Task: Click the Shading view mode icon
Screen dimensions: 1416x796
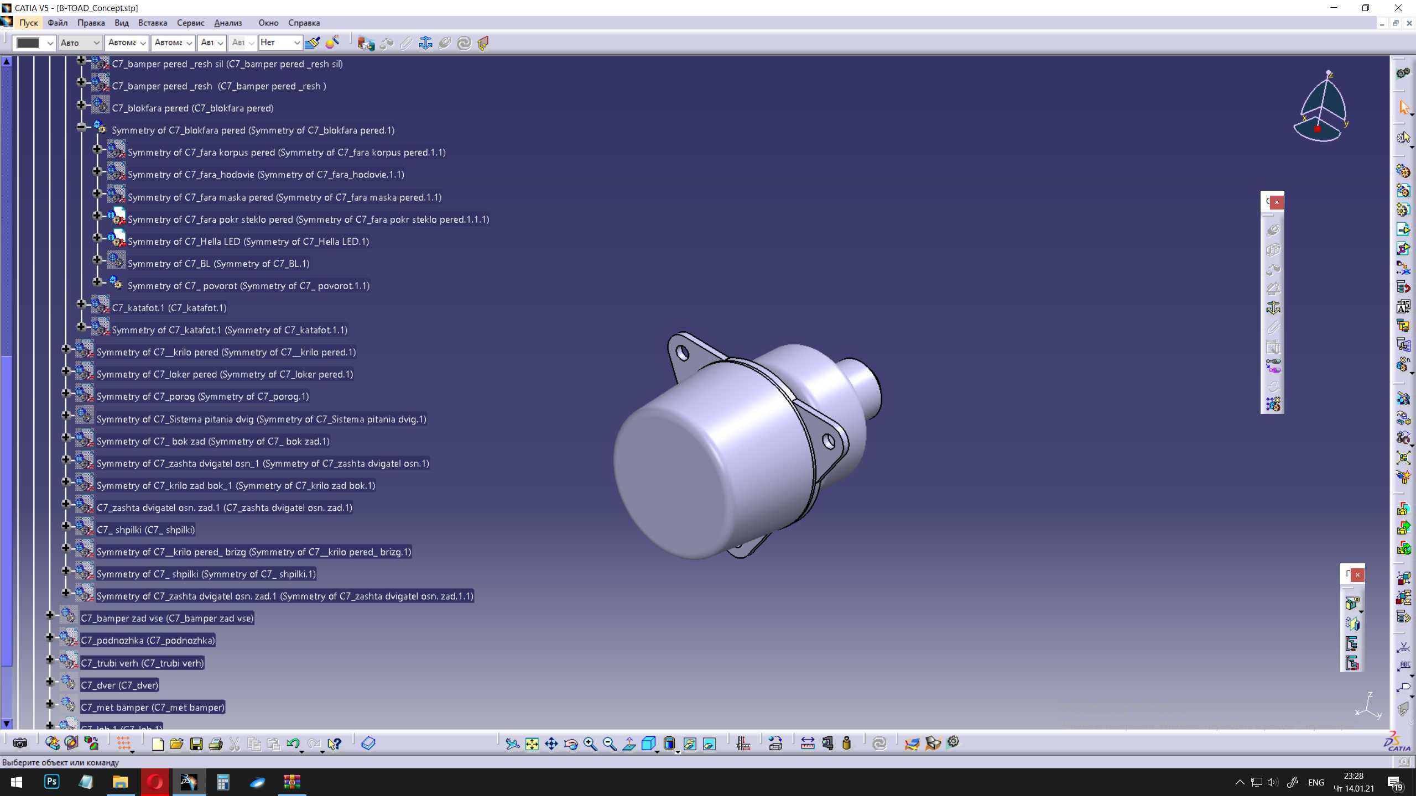Action: (669, 744)
